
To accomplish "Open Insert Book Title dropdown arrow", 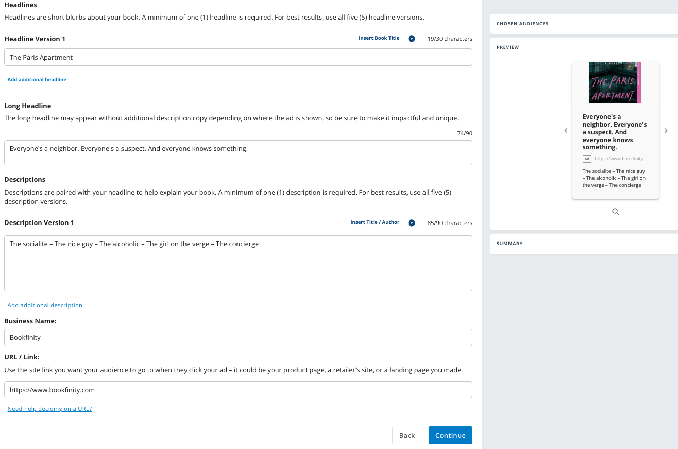I will pos(412,39).
